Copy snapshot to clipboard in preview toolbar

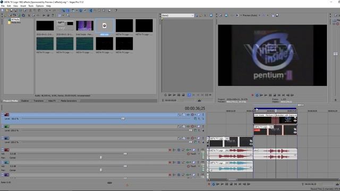pyautogui.click(x=273, y=15)
